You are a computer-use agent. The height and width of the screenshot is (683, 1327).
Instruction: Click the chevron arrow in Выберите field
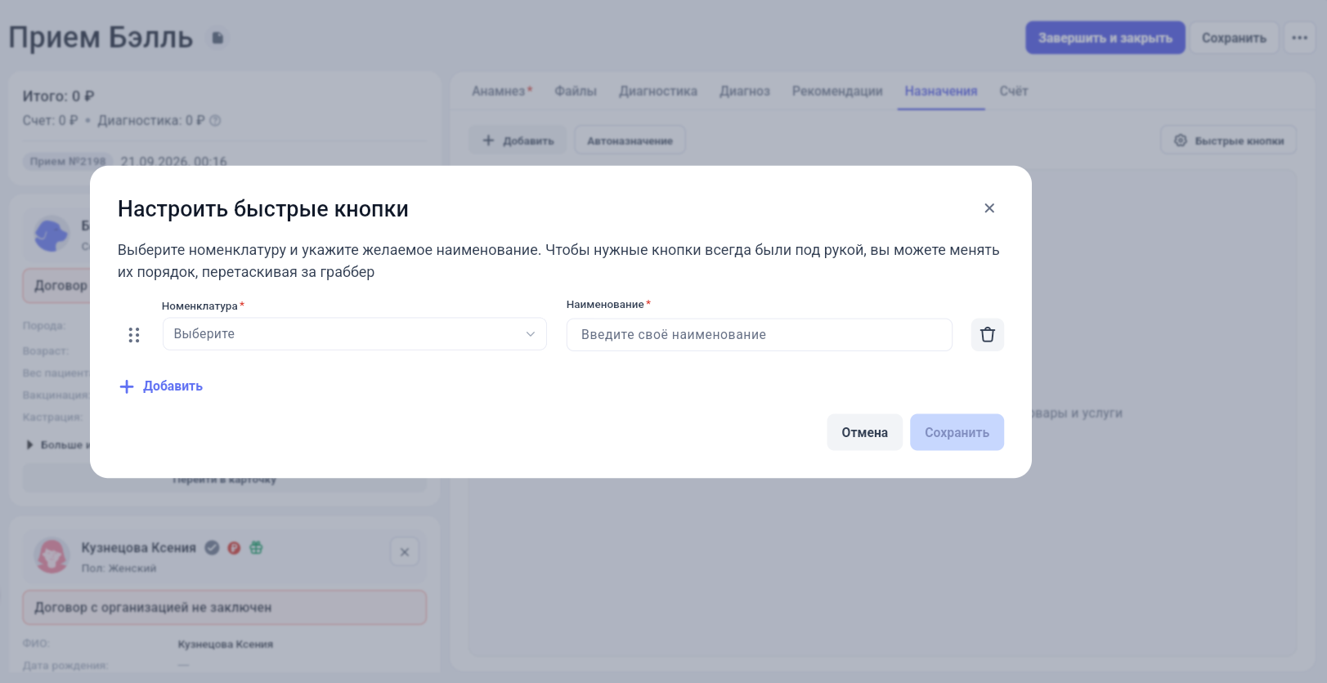coord(530,334)
